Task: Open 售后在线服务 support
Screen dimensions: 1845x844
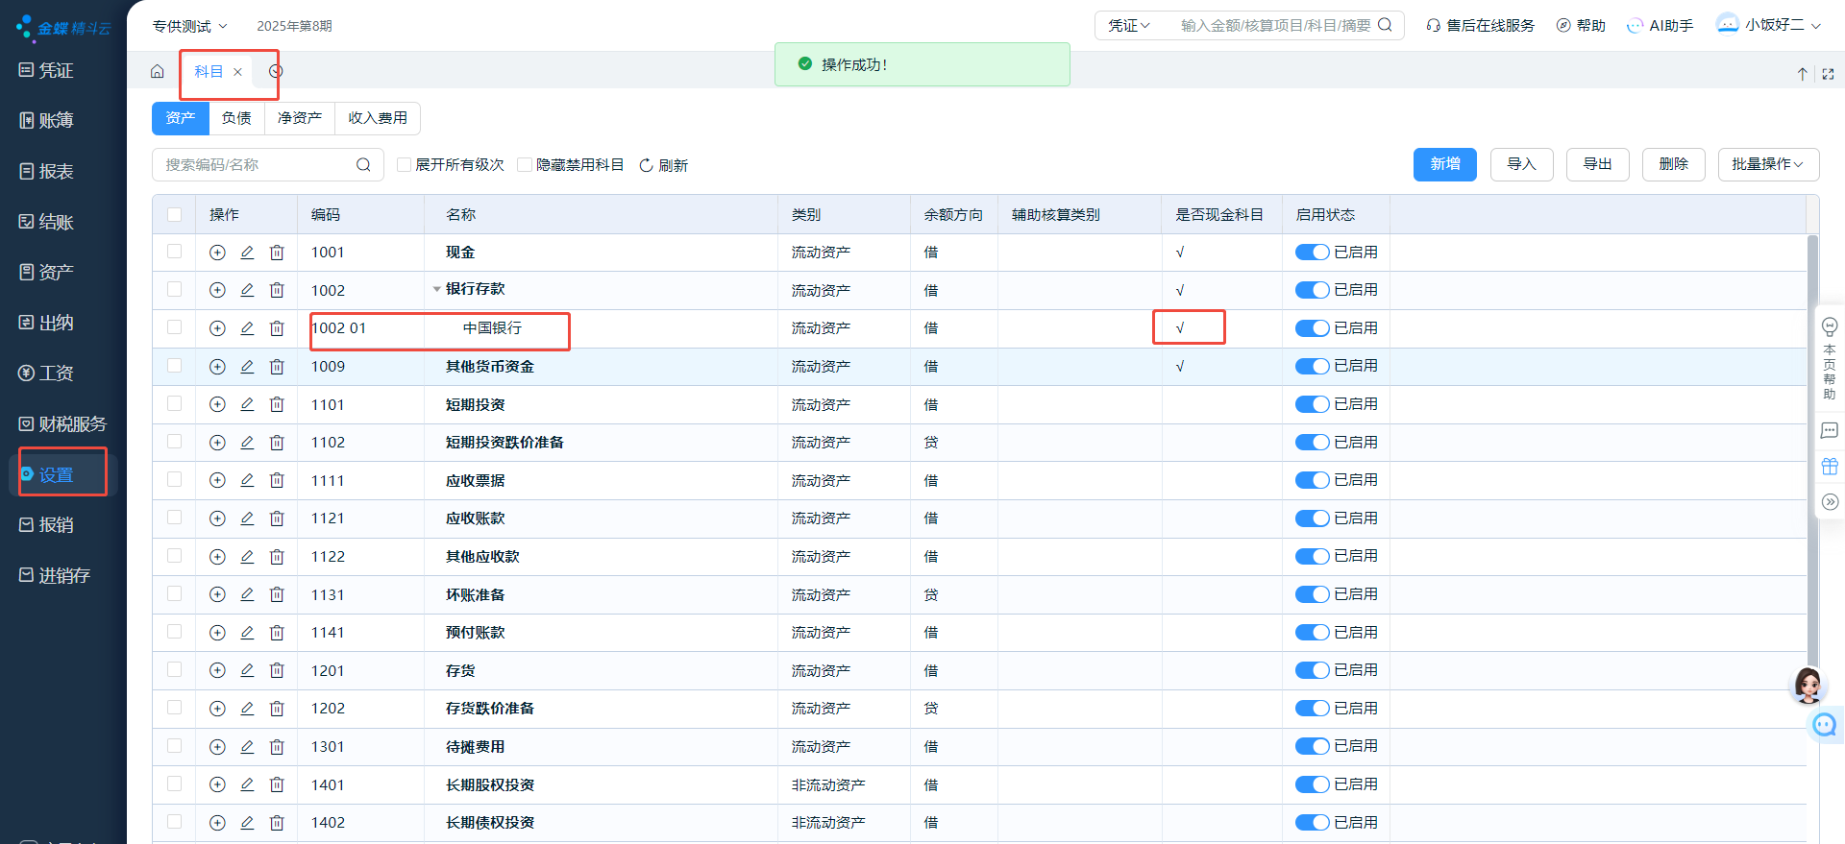Action: click(x=1480, y=26)
